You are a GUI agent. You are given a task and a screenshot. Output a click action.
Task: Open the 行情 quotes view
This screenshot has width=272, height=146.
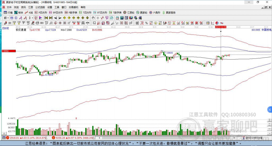coord(8,12)
